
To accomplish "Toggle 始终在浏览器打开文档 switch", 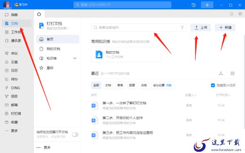I will tap(75, 135).
